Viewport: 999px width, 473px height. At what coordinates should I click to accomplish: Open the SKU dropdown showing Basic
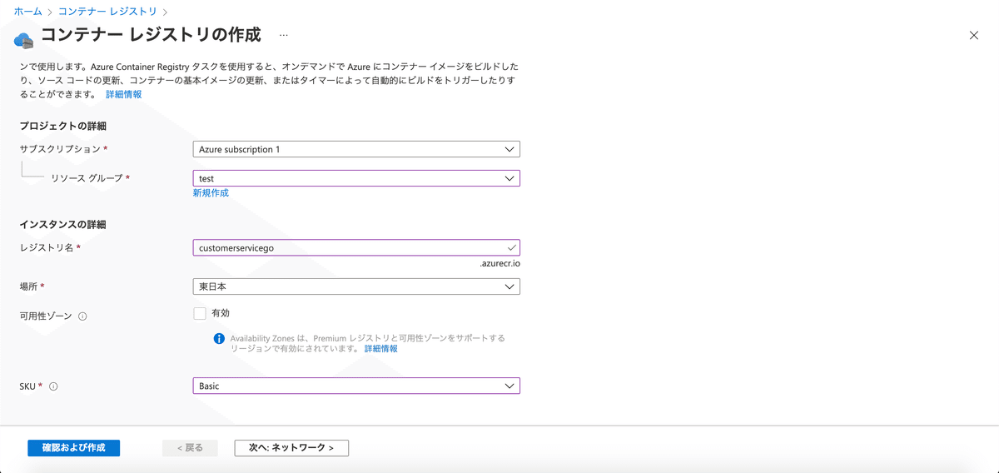[356, 386]
